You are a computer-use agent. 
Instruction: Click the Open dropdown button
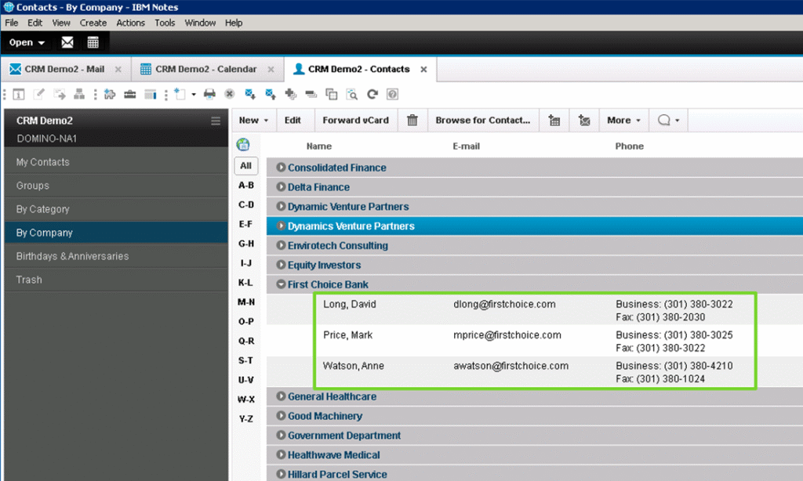tap(27, 42)
